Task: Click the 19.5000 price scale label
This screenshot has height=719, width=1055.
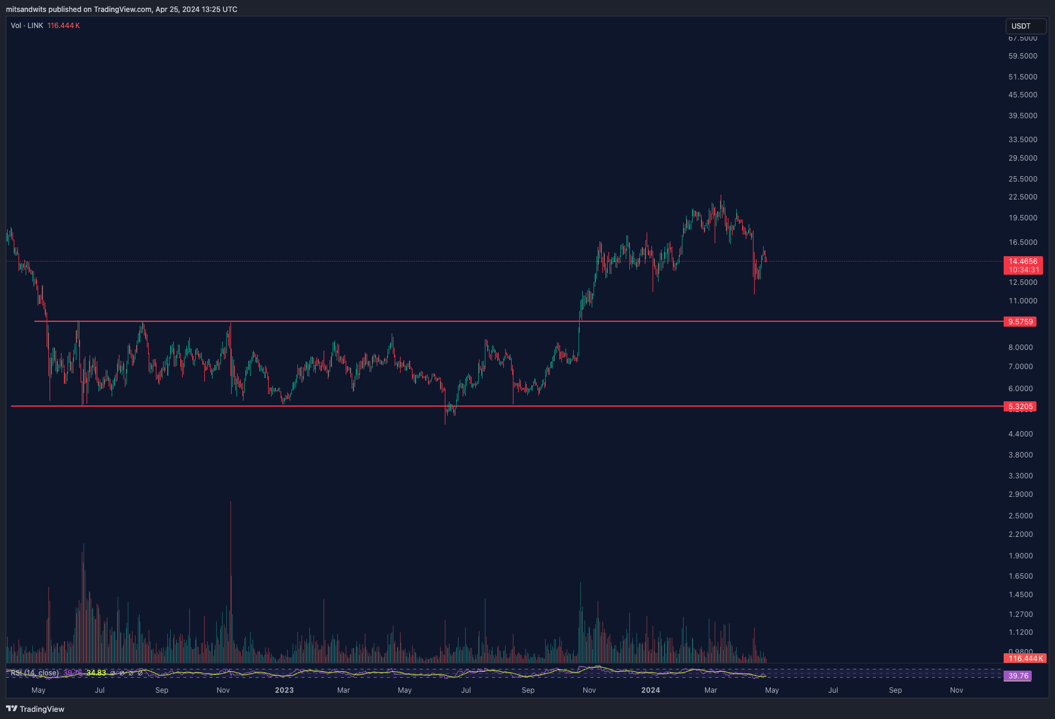Action: [1023, 218]
